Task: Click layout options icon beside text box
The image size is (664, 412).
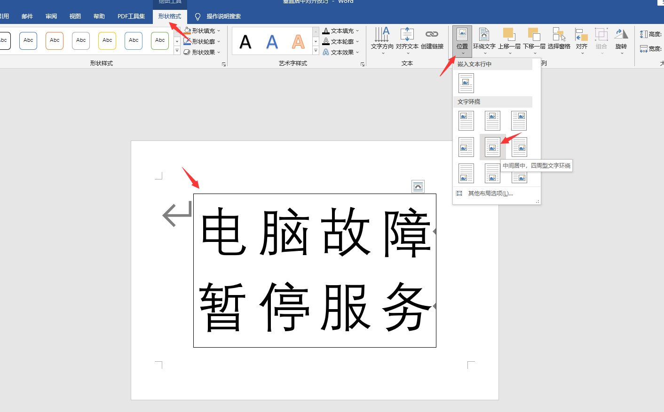Action: click(418, 187)
